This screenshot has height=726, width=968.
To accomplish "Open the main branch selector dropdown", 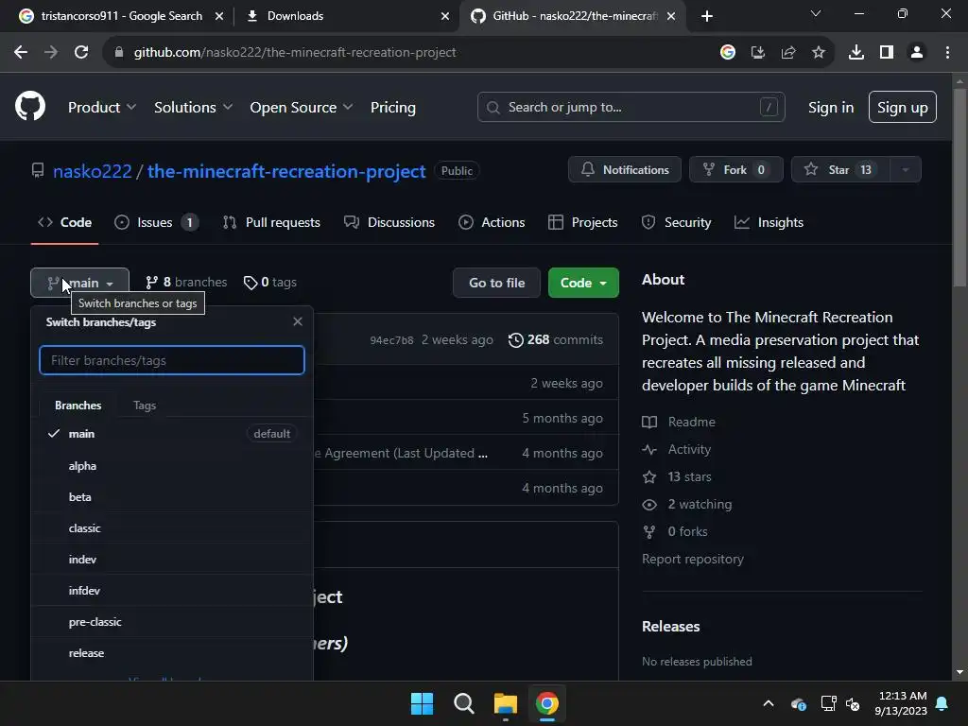I will 79,283.
